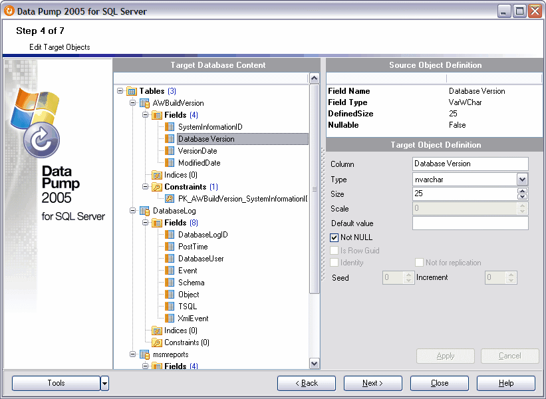
Task: Collapse the msmreports table node
Action: pyautogui.click(x=132, y=354)
